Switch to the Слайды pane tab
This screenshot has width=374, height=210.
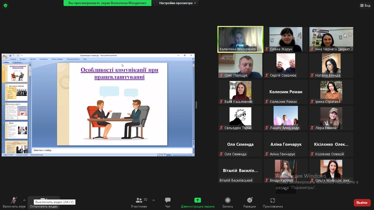[6, 62]
